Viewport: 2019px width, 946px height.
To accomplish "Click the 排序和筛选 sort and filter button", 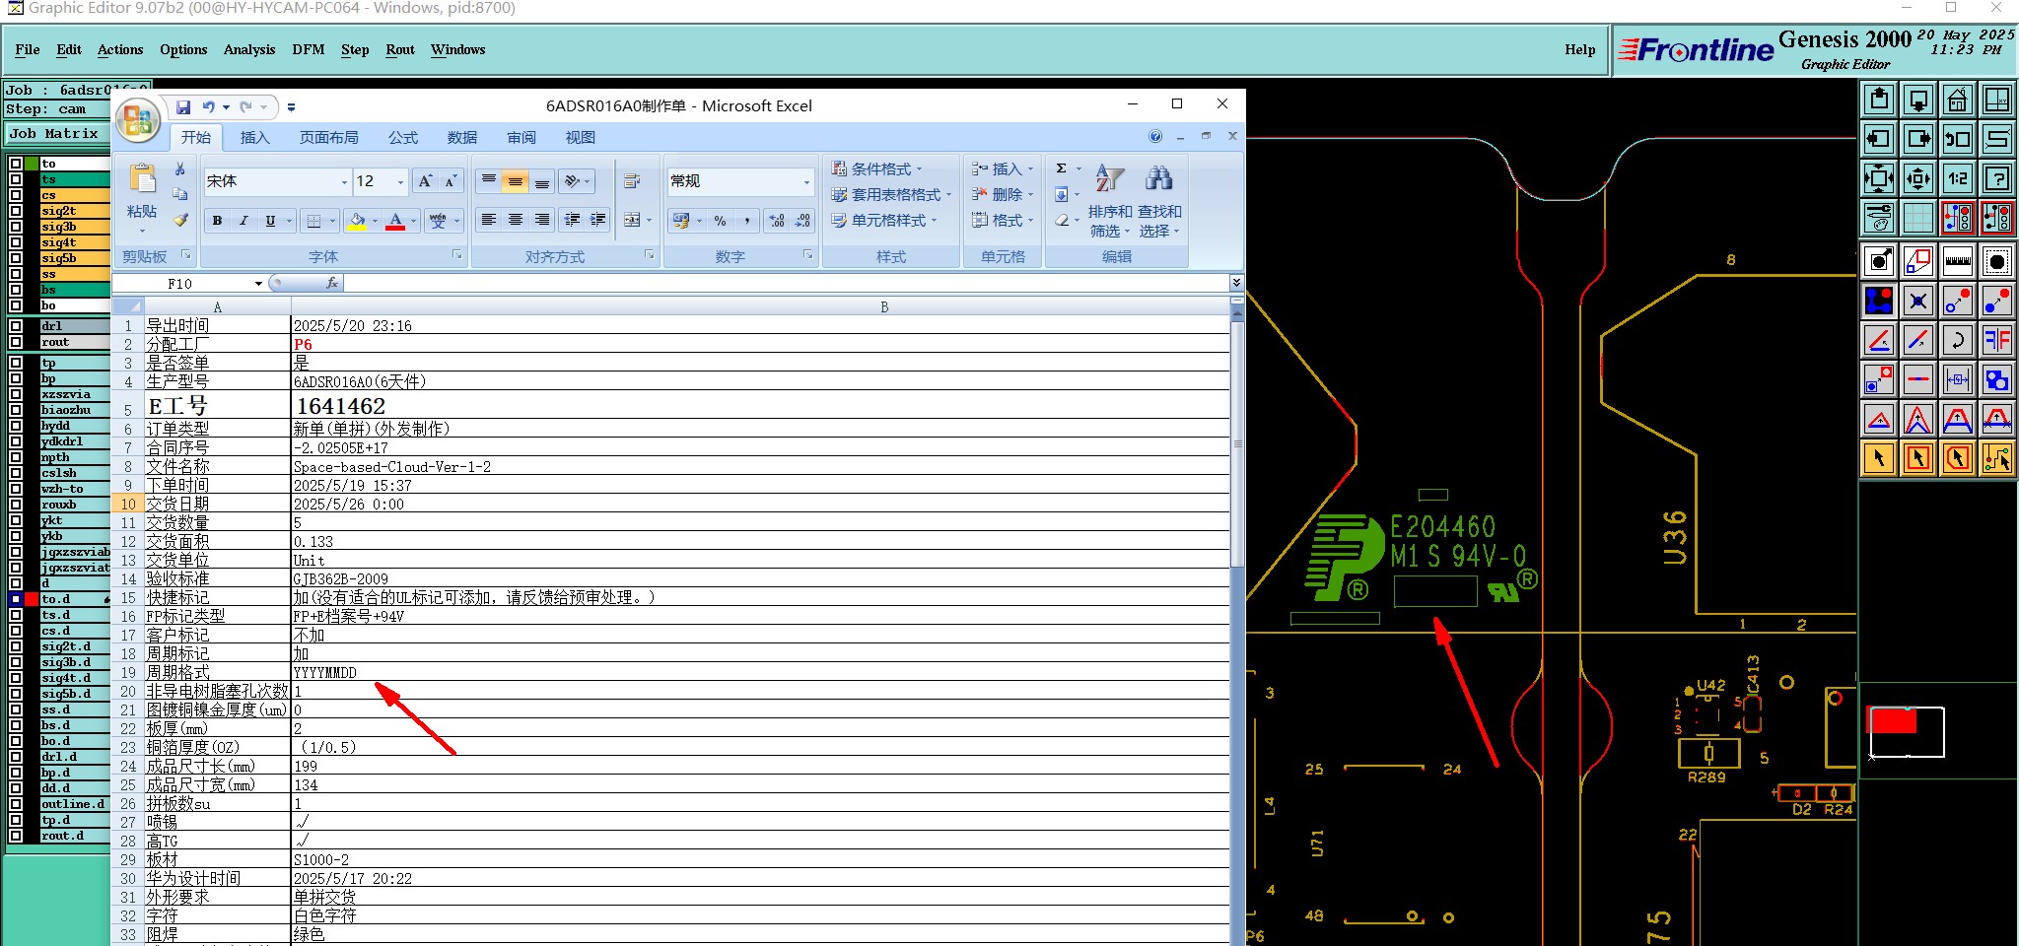I will pyautogui.click(x=1110, y=202).
